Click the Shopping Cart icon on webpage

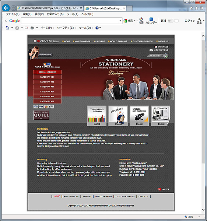click(x=157, y=56)
